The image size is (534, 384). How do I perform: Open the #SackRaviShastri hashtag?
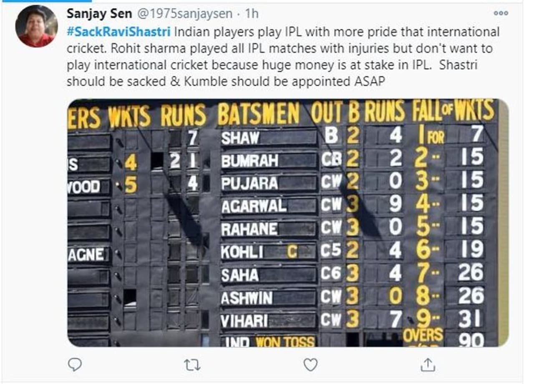click(x=118, y=32)
